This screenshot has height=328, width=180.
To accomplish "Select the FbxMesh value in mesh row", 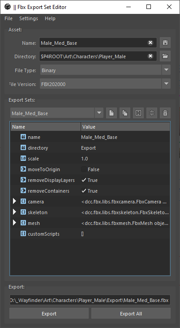I will click(125, 223).
